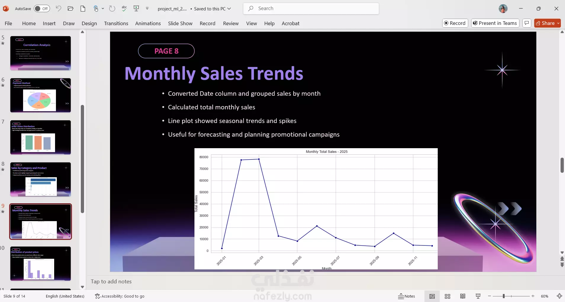
Task: Open the File menu
Action: click(x=8, y=23)
